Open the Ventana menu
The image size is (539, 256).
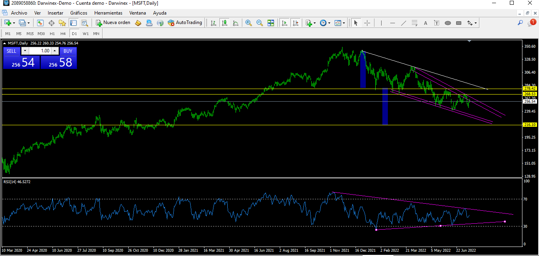click(138, 13)
